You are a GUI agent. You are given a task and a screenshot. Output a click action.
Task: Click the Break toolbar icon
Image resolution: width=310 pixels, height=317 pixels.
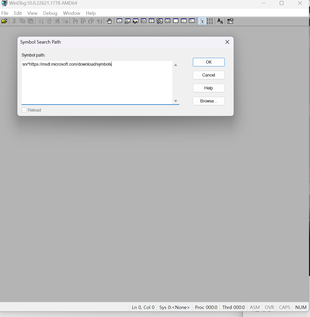tap(65, 21)
